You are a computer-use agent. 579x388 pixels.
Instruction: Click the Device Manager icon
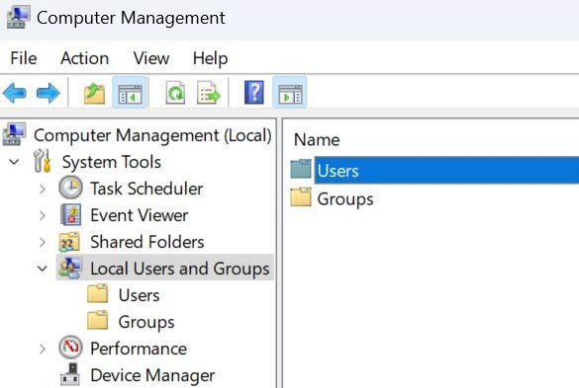(70, 374)
